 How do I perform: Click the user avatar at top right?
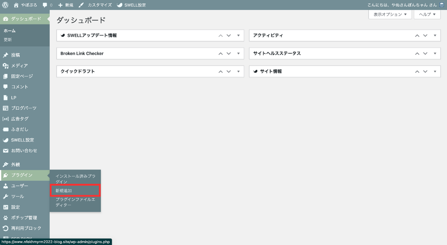(442, 5)
